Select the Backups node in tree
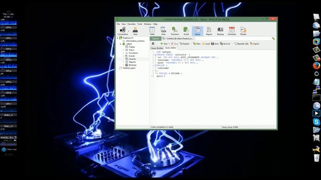The image size is (321, 180). click(132, 65)
